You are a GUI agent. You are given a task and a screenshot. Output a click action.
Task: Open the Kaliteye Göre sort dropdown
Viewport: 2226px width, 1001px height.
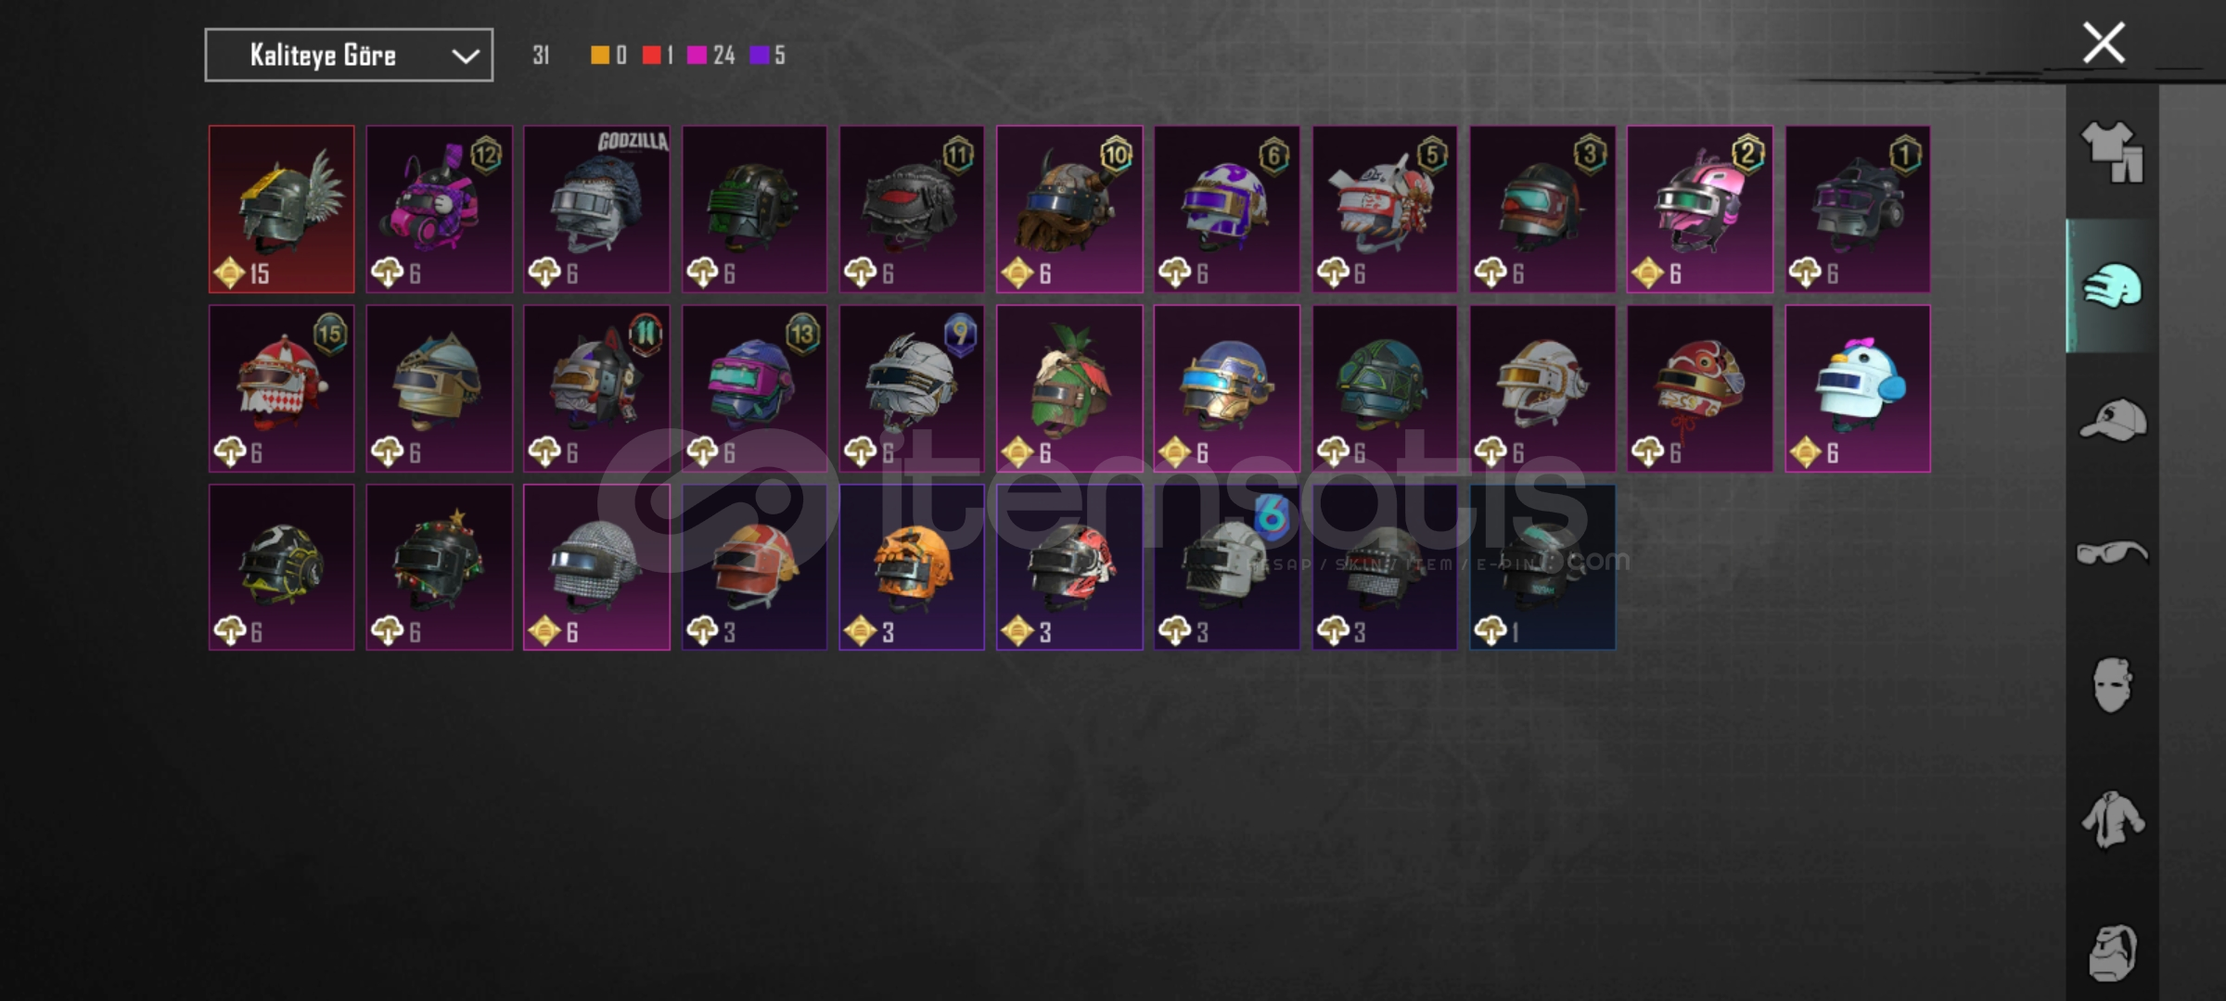click(x=349, y=56)
